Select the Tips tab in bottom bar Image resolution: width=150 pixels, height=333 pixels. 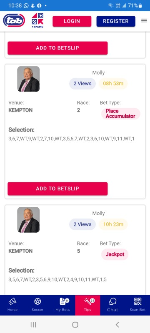pos(87,305)
